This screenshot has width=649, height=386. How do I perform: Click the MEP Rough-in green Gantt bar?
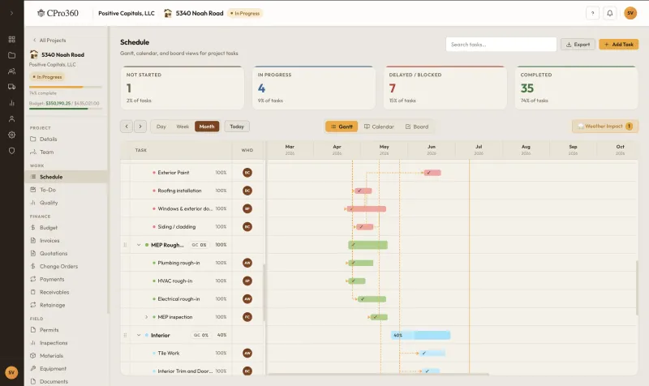(x=368, y=245)
